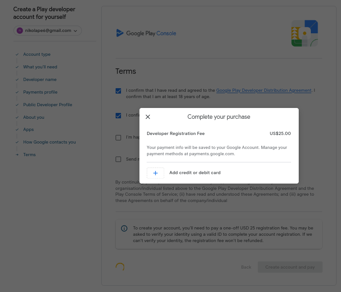Image resolution: width=341 pixels, height=292 pixels.
Task: Open Public Developer Profile step
Action: pyautogui.click(x=48, y=105)
